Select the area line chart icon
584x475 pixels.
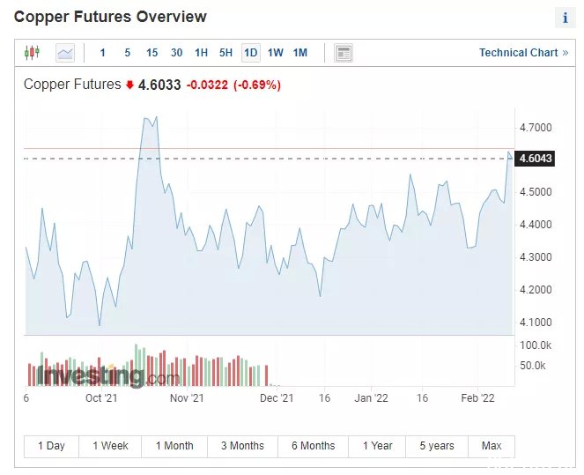coord(65,53)
